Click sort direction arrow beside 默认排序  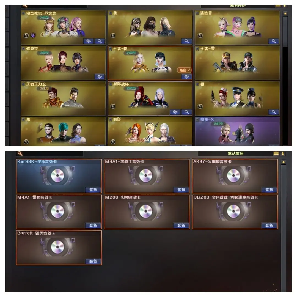click(x=283, y=153)
